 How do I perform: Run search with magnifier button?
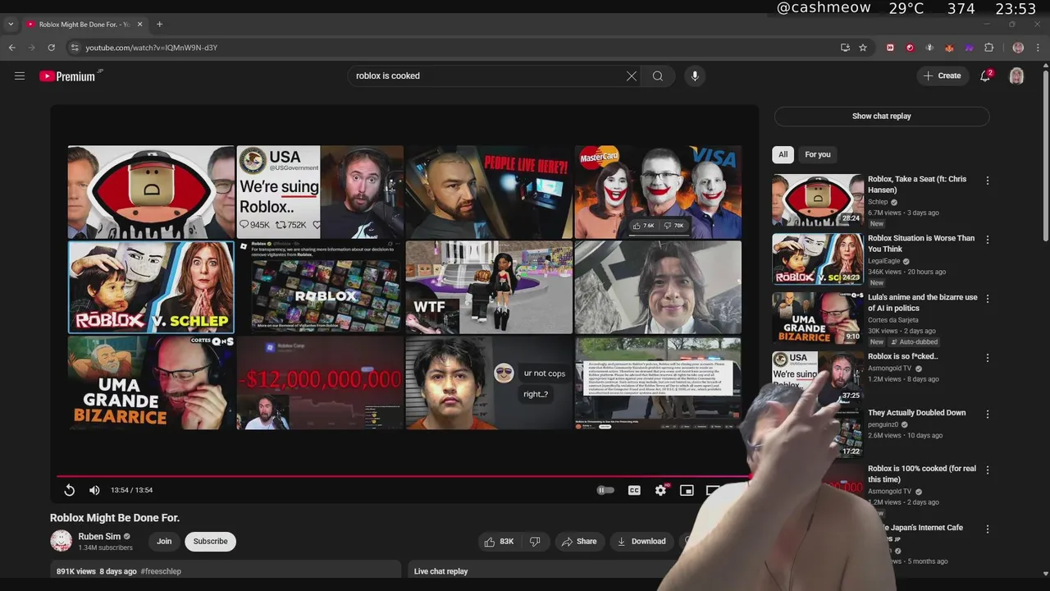click(658, 76)
